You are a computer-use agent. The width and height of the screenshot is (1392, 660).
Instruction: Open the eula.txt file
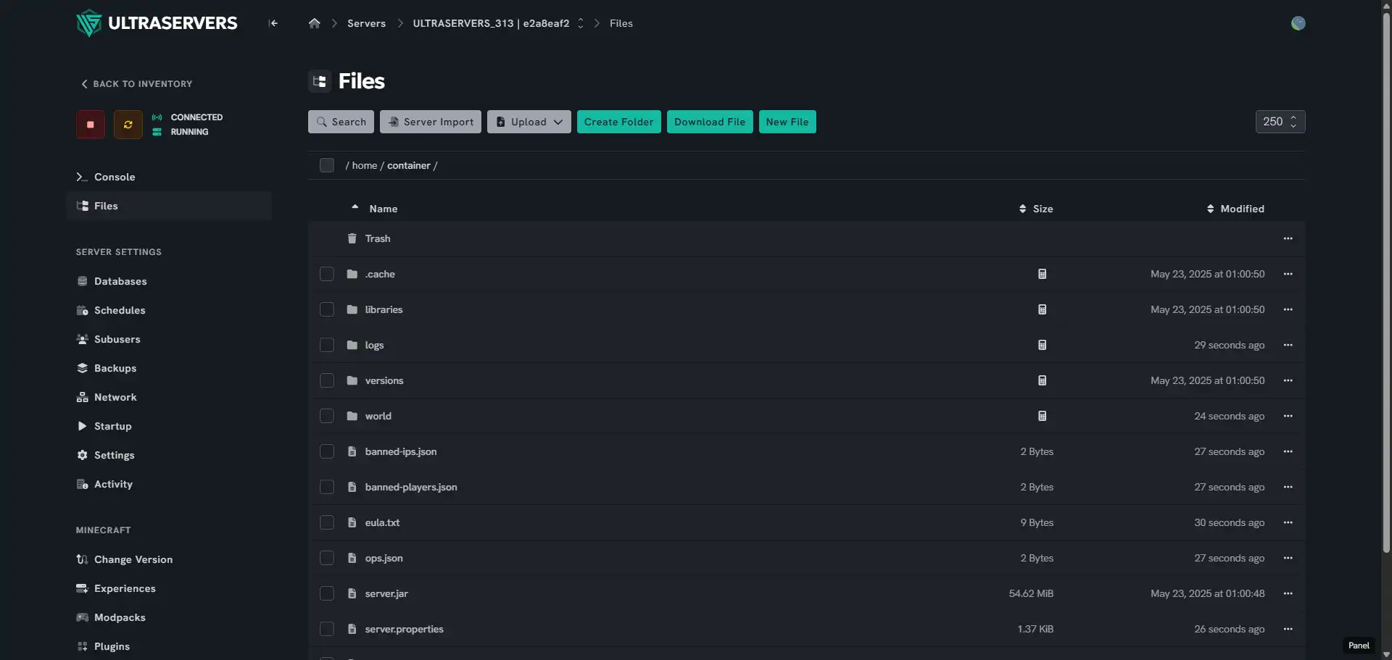point(382,522)
